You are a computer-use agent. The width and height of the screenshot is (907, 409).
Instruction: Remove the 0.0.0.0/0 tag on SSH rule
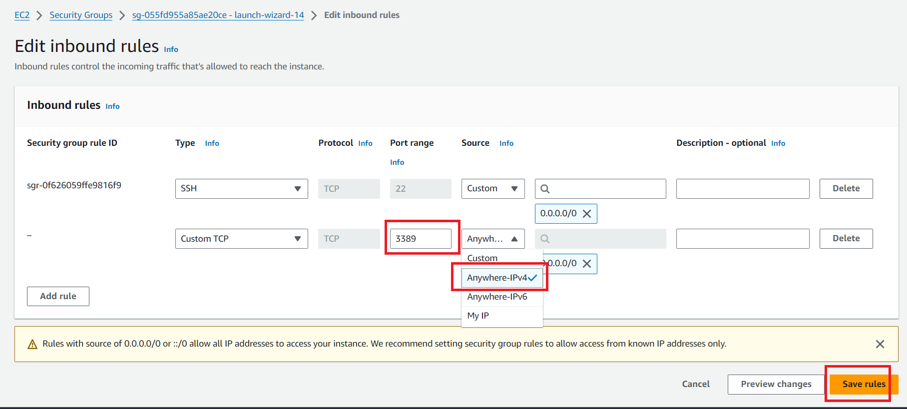(587, 214)
